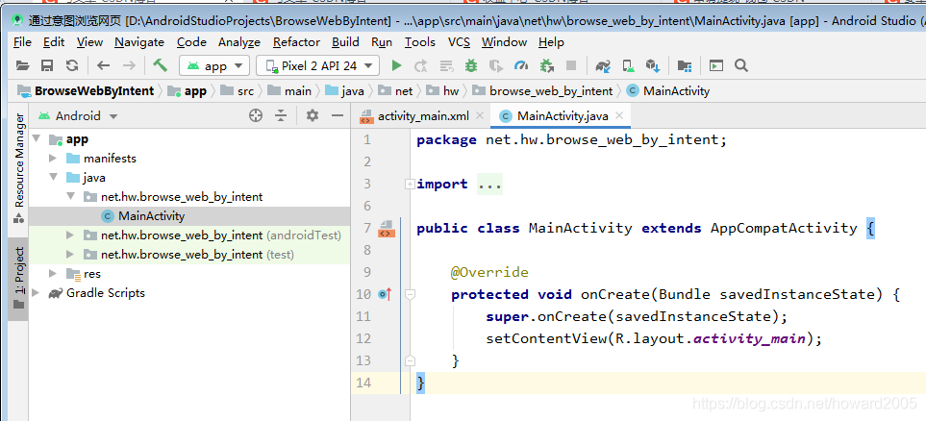Click the toolbar icon left of the search magnifier
This screenshot has height=421, width=926.
[x=716, y=65]
